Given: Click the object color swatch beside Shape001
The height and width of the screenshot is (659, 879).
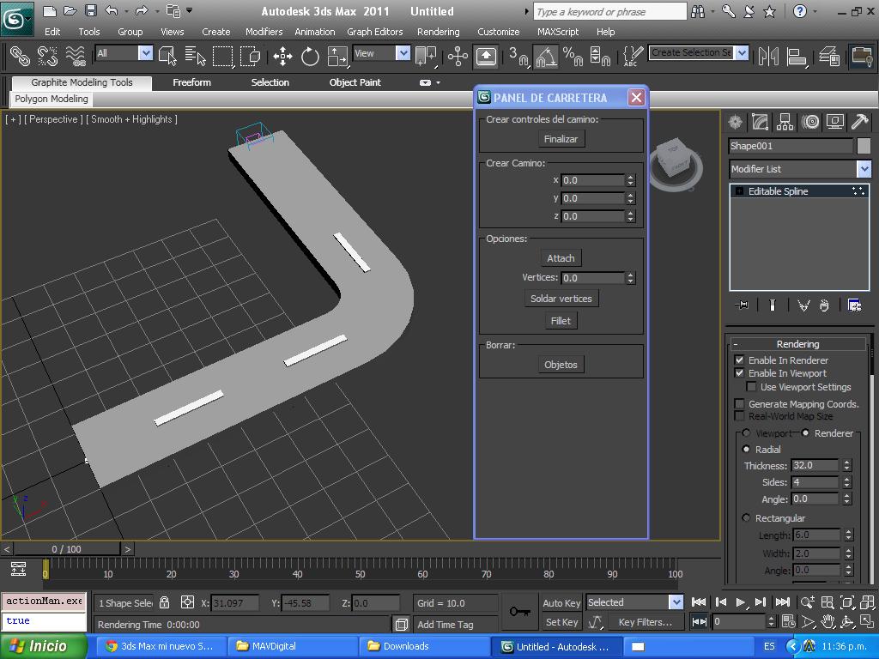Looking at the screenshot, I should tap(864, 146).
